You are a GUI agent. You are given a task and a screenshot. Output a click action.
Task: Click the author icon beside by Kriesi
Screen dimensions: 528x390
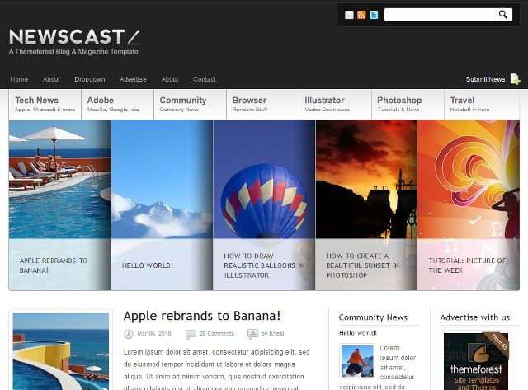pos(253,333)
